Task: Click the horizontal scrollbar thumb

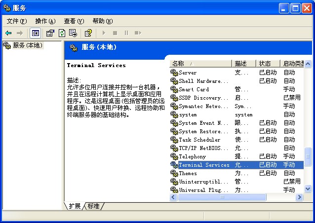Action: 222,197
